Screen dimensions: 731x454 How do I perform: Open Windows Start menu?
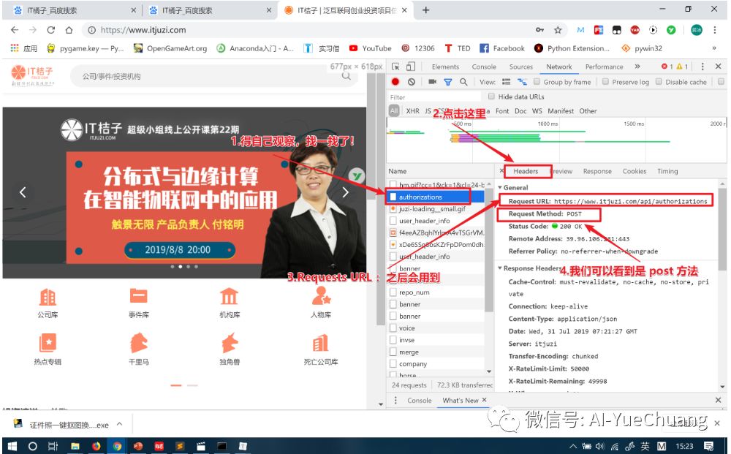pyautogui.click(x=12, y=446)
